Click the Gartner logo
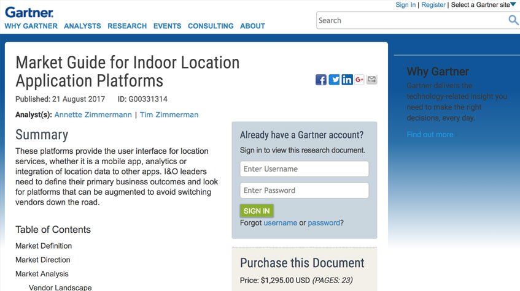520x291 pixels. [x=29, y=13]
